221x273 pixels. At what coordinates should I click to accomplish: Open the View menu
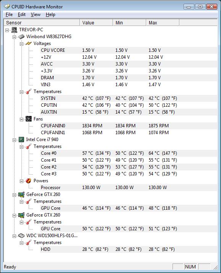tap(36, 14)
